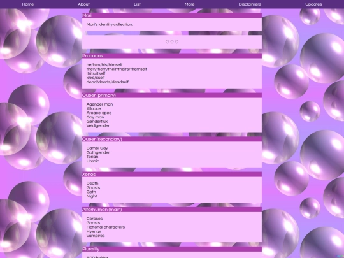
Task: Click the x/xs/xself pronoun line
Action: pos(96,78)
